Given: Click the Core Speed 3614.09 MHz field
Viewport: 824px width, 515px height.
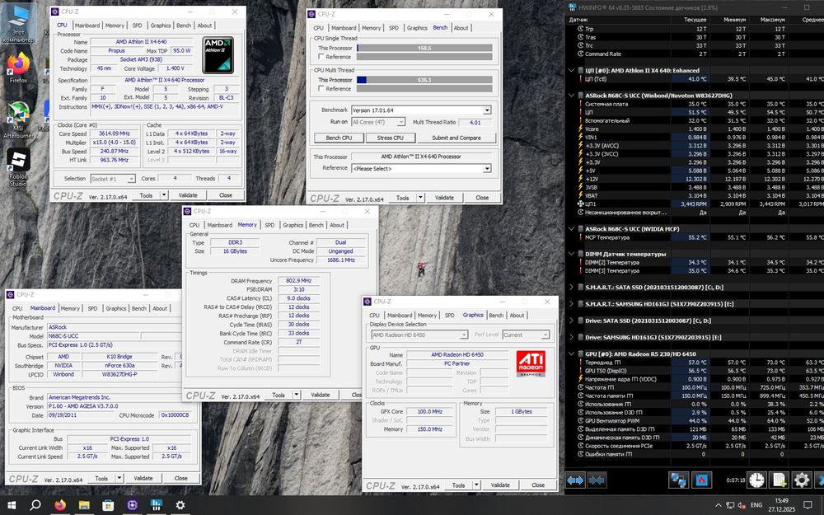Looking at the screenshot, I should [x=114, y=133].
